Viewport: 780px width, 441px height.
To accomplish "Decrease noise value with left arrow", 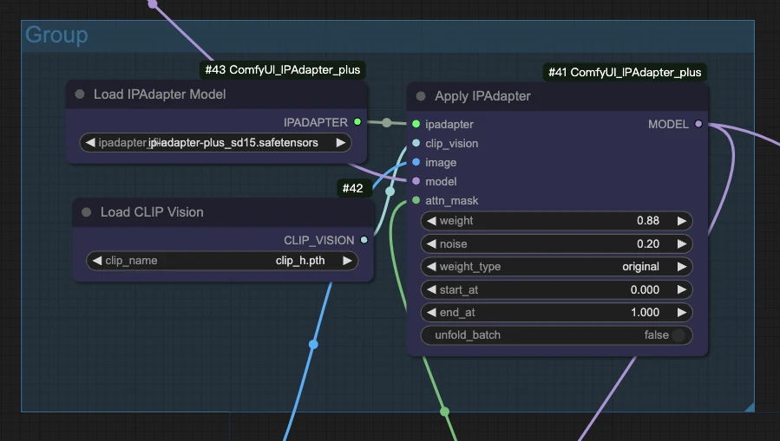I will click(x=431, y=243).
